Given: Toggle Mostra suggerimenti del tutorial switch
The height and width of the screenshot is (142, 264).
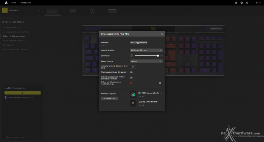Looking at the screenshot, I should [x=132, y=72].
